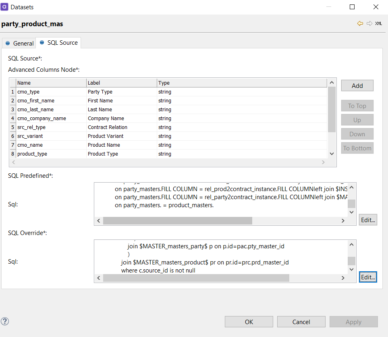This screenshot has height=337, width=388.
Task: Click the forward navigation arrow
Action: [x=369, y=23]
